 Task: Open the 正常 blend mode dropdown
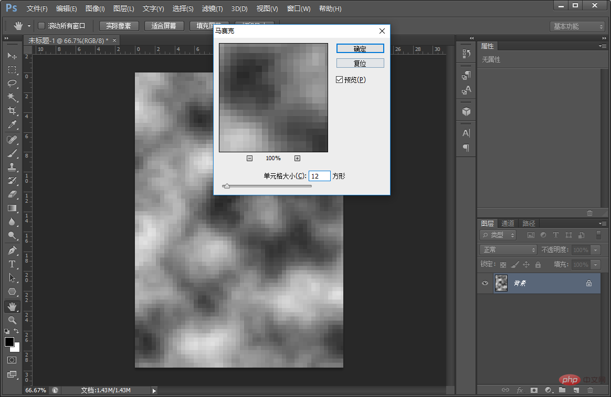(x=508, y=249)
